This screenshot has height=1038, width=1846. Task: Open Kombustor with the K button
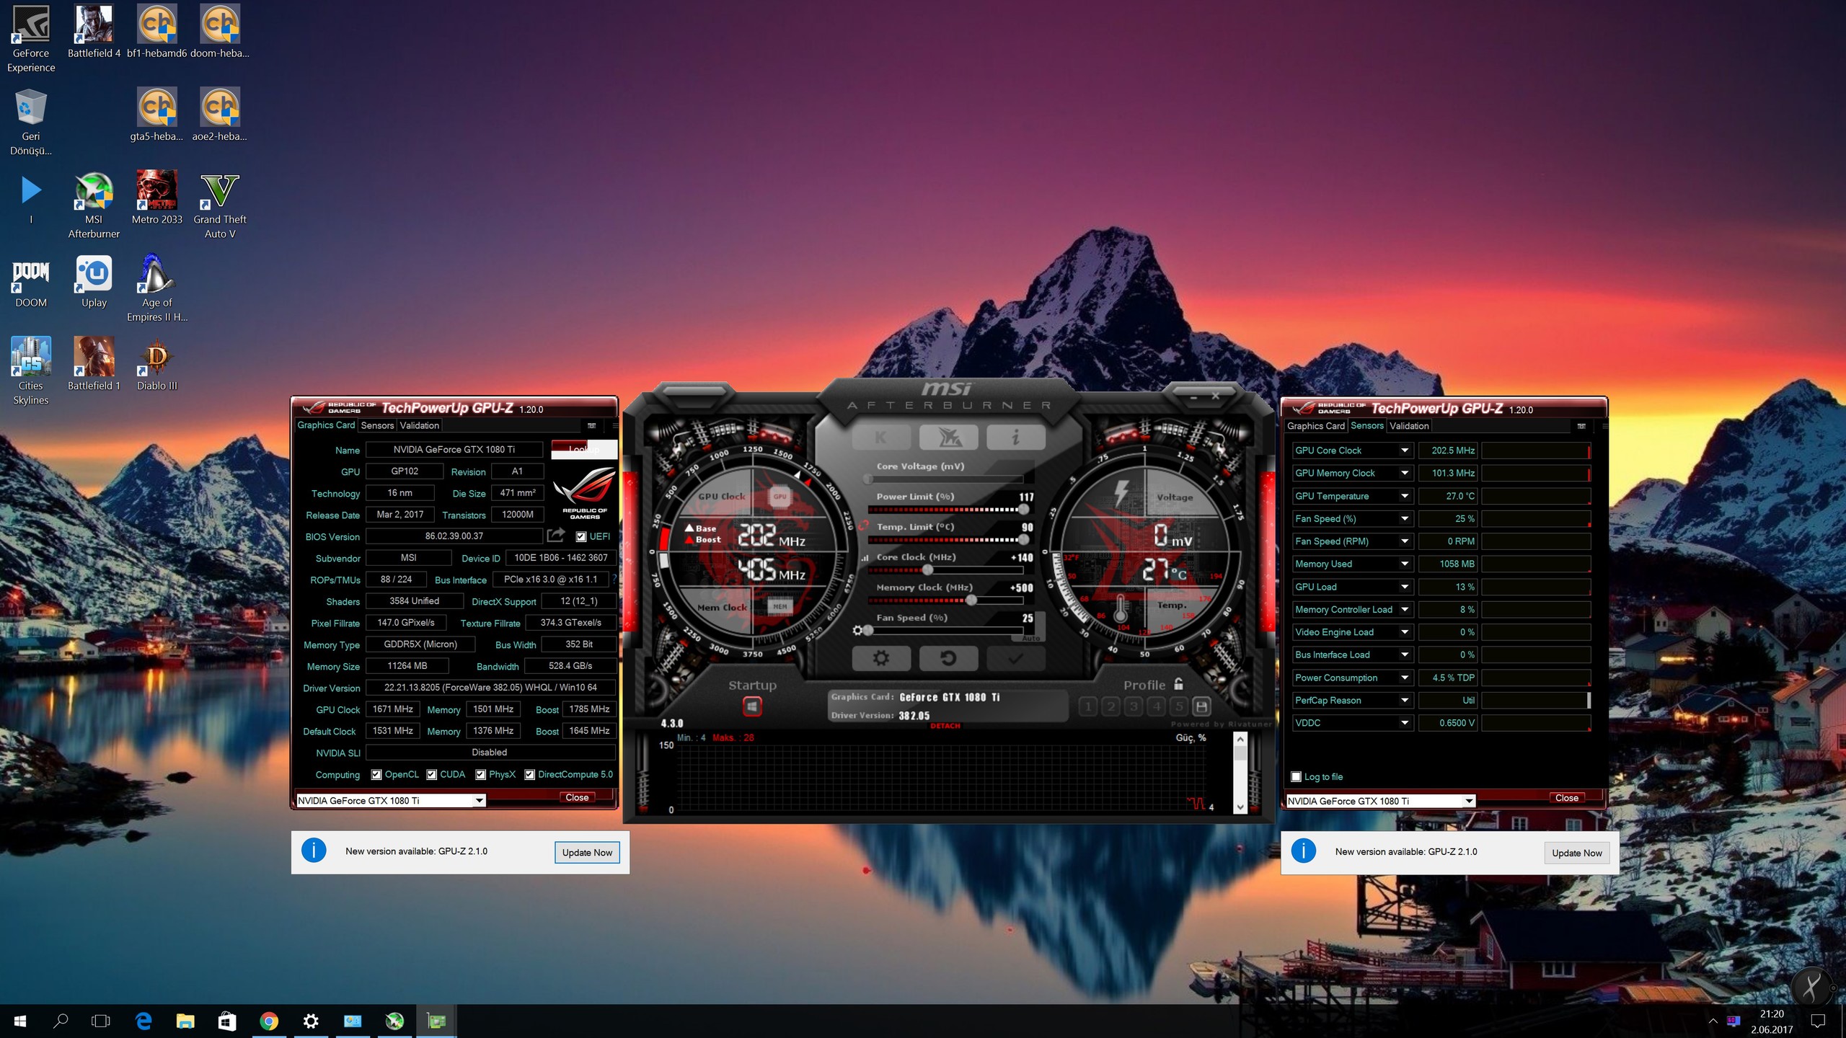881,437
